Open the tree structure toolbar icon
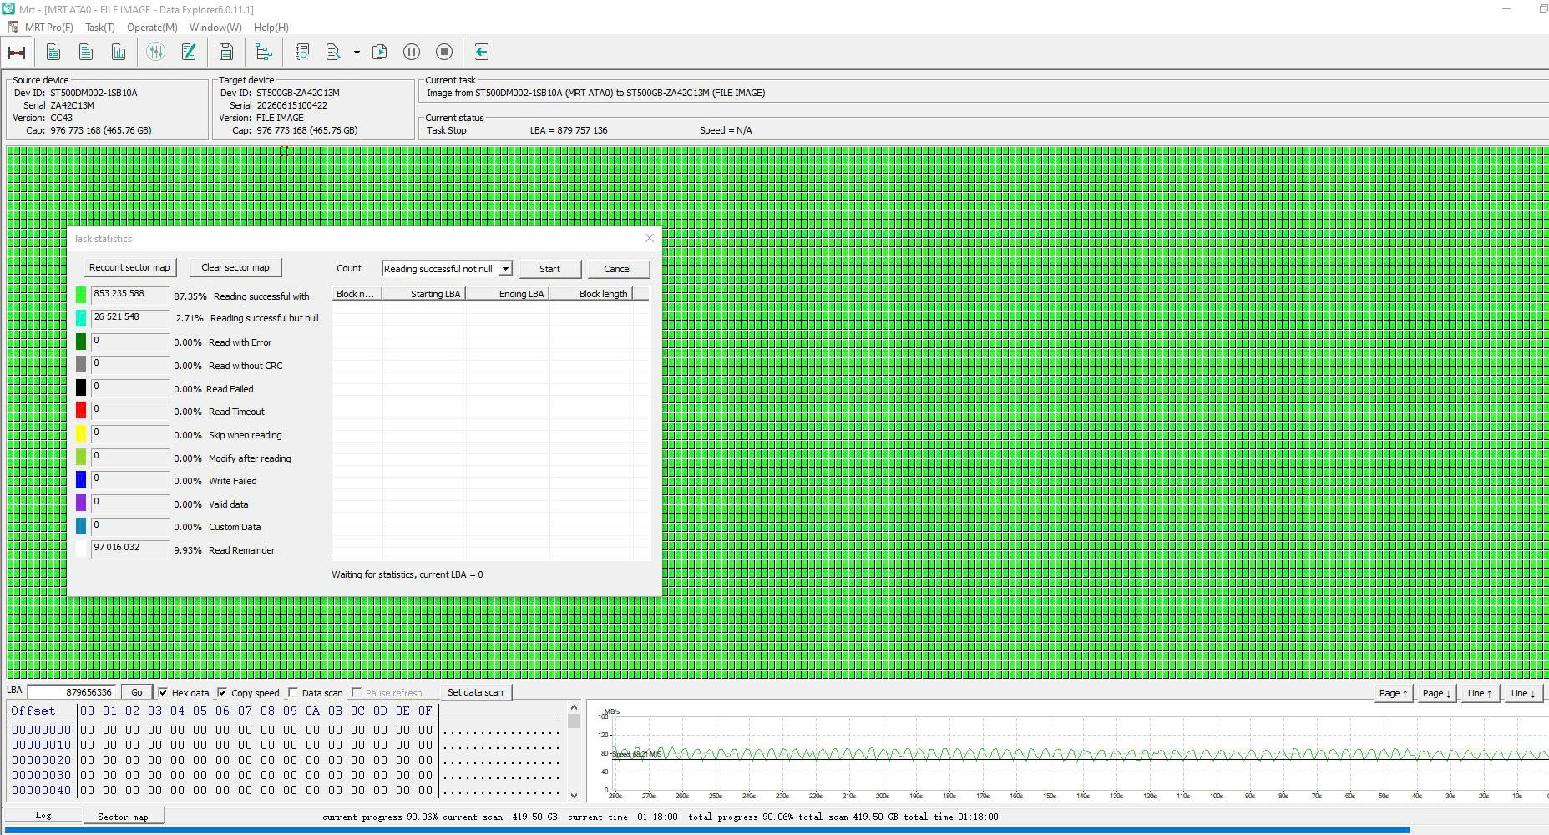 [264, 53]
